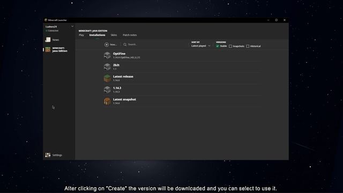Click the OptiFine version text 1.14.4-OptiFine
Image resolution: width=343 pixels, height=193 pixels.
point(126,57)
